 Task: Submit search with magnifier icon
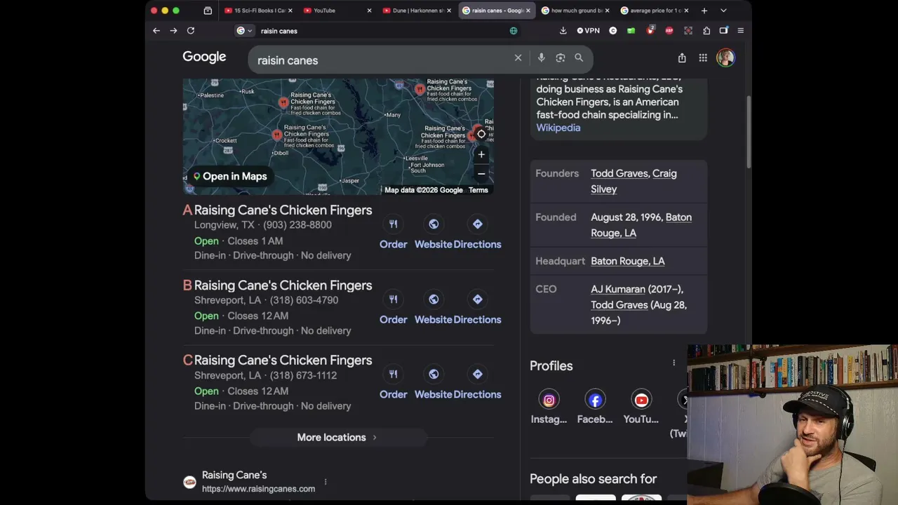(579, 58)
